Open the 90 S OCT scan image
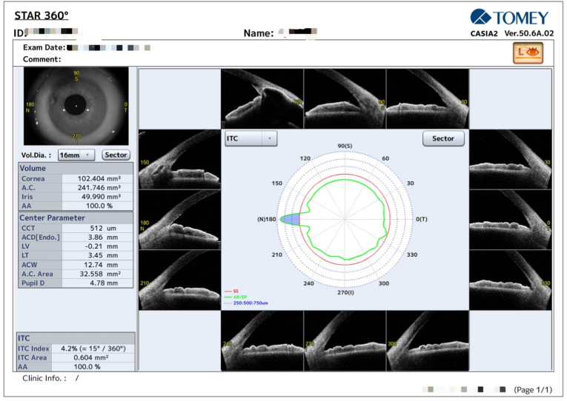This screenshot has height=401, width=567. point(345,98)
